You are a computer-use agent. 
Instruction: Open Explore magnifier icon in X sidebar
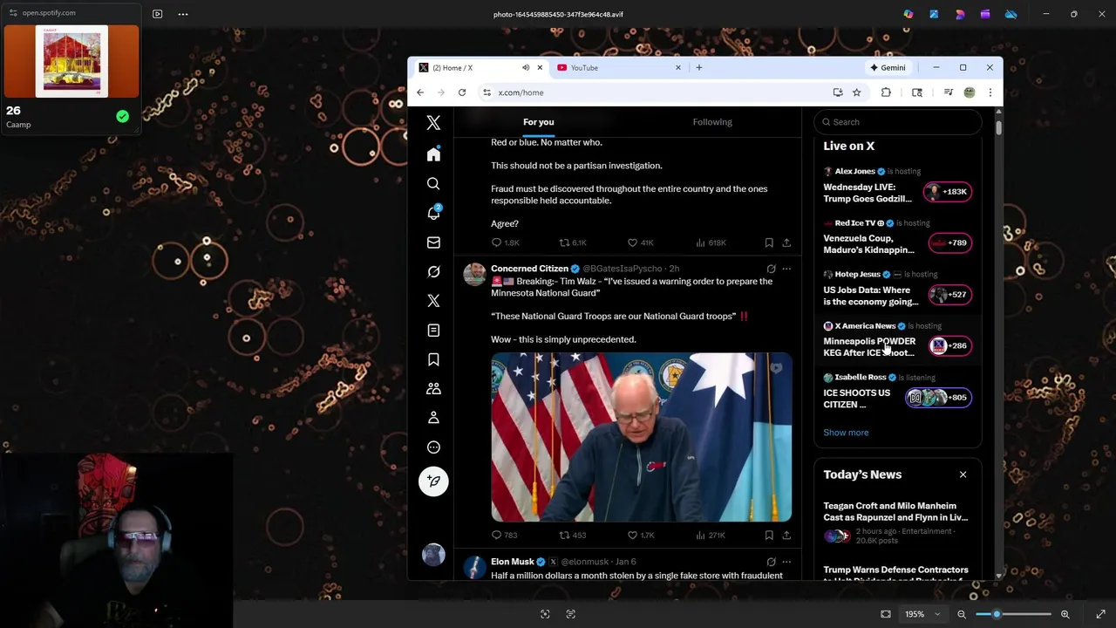[433, 184]
